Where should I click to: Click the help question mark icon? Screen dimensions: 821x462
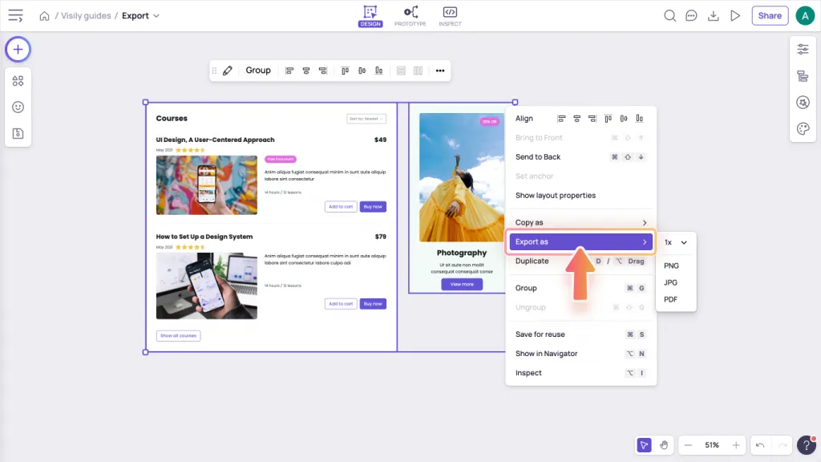click(x=805, y=445)
